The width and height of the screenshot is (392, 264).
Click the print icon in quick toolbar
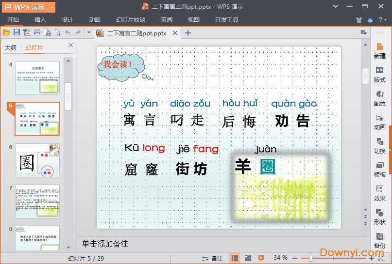pyautogui.click(x=37, y=32)
